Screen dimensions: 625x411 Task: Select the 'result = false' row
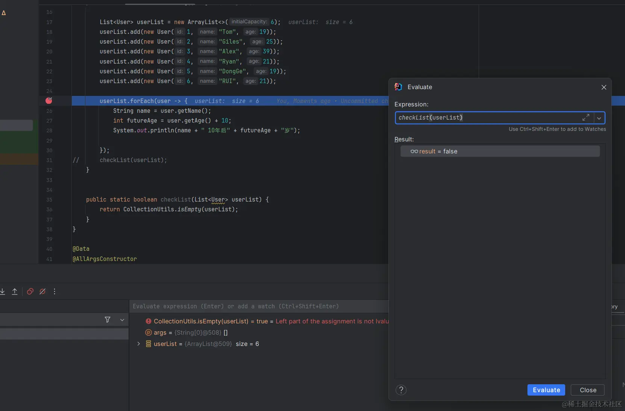click(x=500, y=151)
